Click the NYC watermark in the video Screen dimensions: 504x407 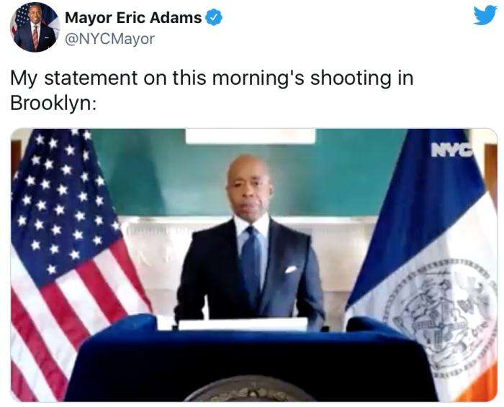451,150
